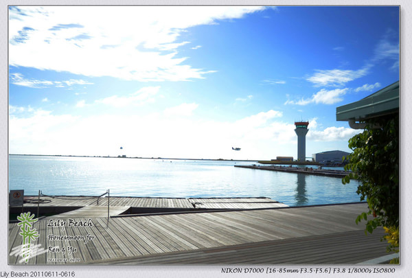The width and height of the screenshot is (412, 278).
Task: Click the airport control tower
Action: pyautogui.click(x=301, y=141)
